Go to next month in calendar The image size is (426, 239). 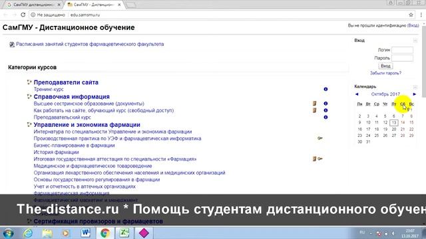[414, 94]
